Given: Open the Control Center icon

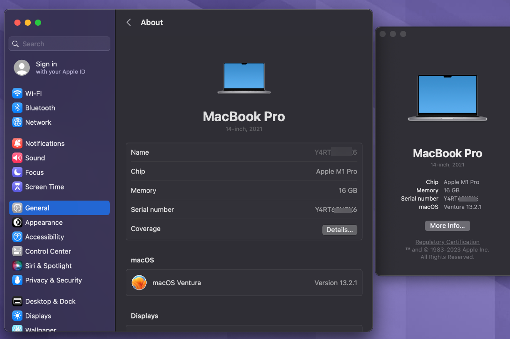Looking at the screenshot, I should point(17,251).
